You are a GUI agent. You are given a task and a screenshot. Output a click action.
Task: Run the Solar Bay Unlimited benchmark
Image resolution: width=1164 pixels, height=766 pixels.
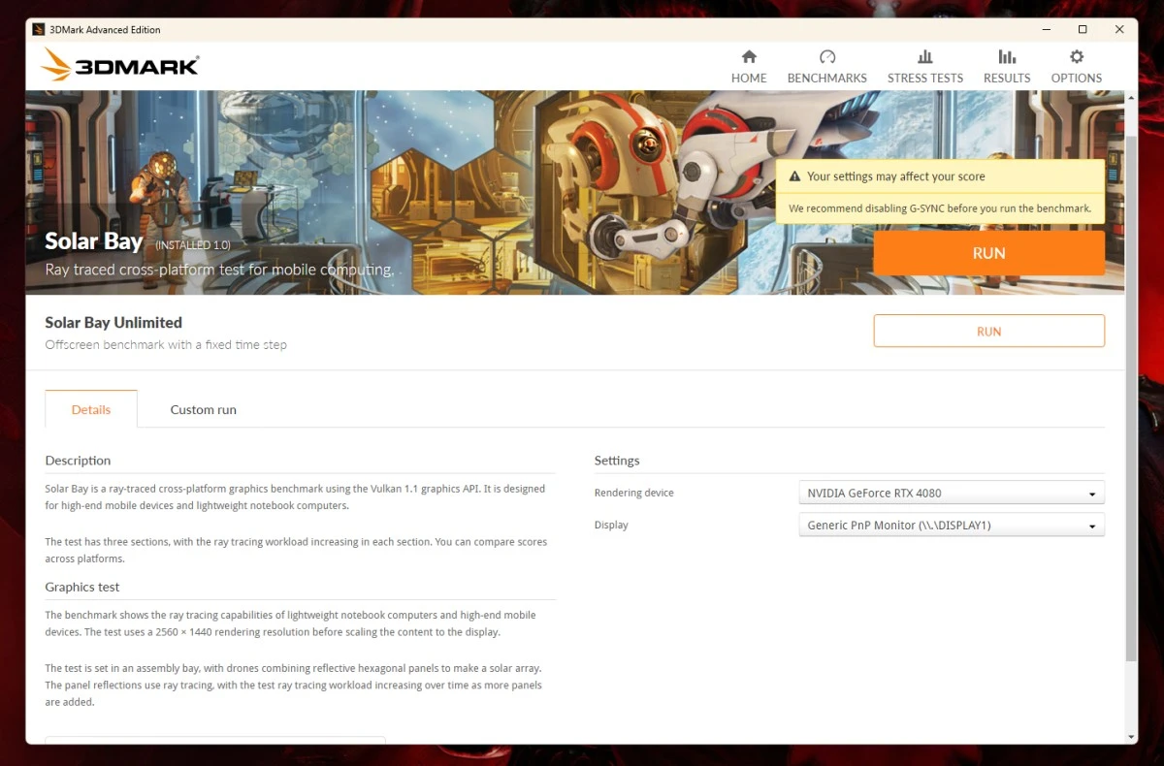[988, 331]
